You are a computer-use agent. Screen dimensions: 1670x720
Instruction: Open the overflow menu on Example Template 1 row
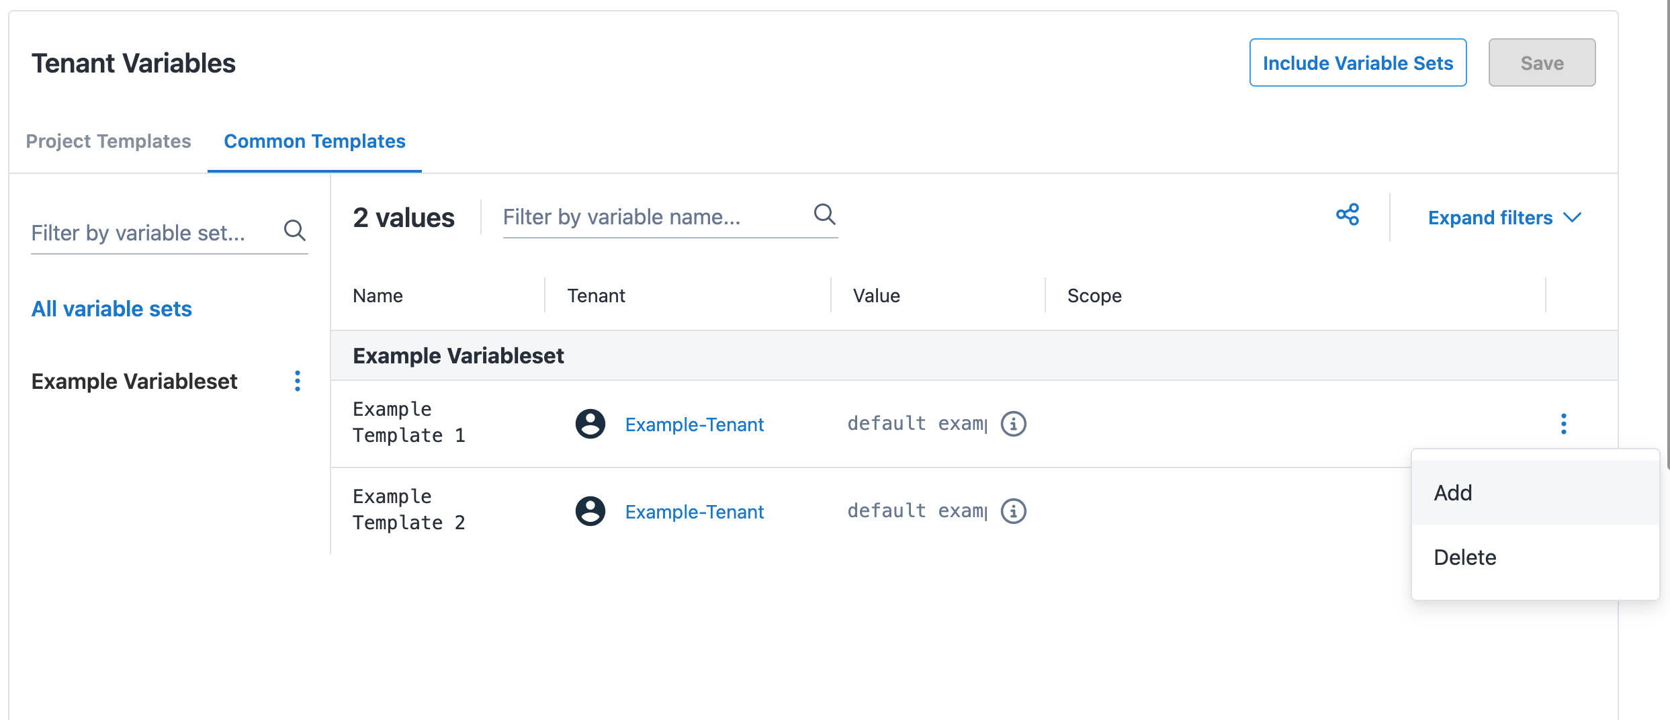click(1564, 423)
